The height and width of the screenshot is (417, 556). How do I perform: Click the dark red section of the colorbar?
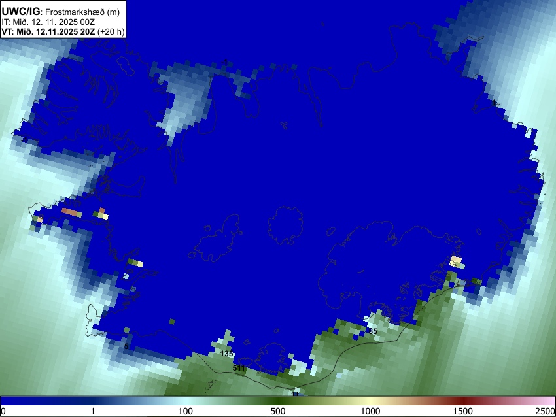coord(463,401)
